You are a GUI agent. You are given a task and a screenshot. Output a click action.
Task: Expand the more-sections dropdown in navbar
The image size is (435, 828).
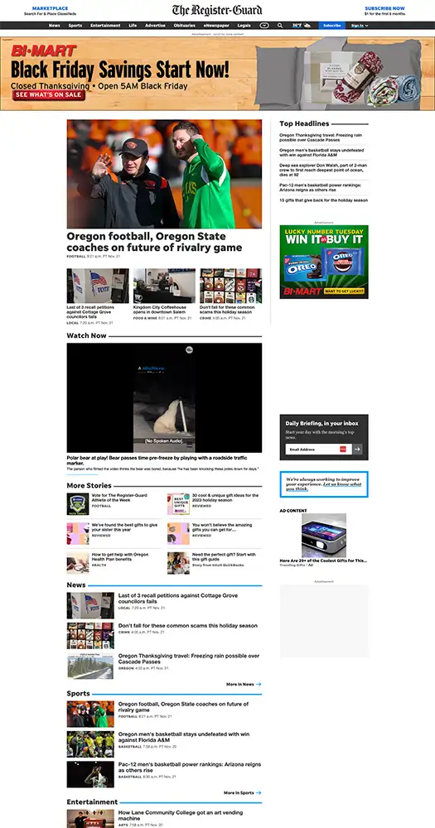[264, 26]
